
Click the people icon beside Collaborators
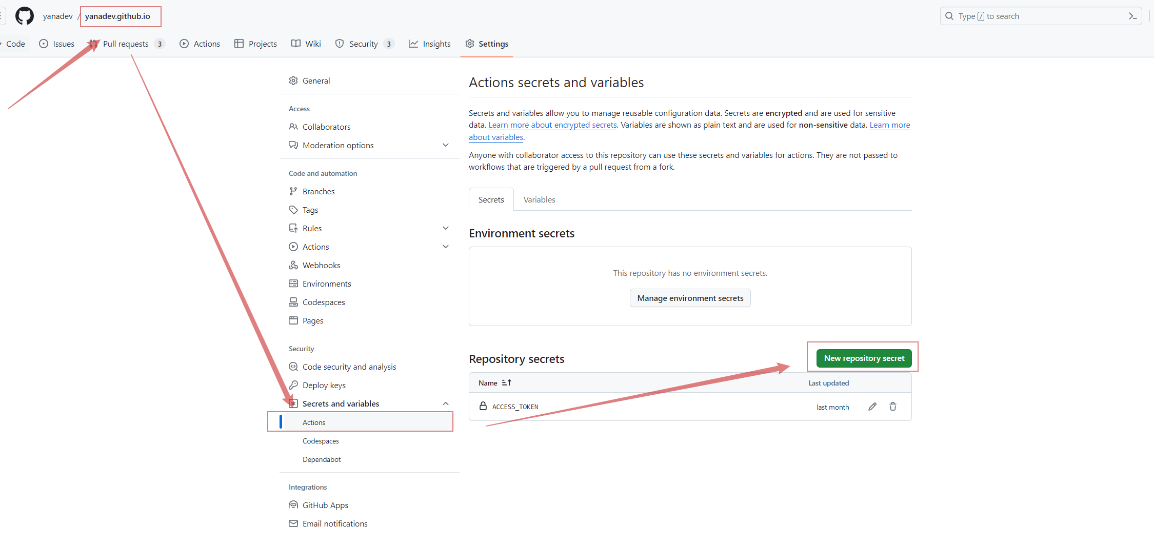[293, 127]
